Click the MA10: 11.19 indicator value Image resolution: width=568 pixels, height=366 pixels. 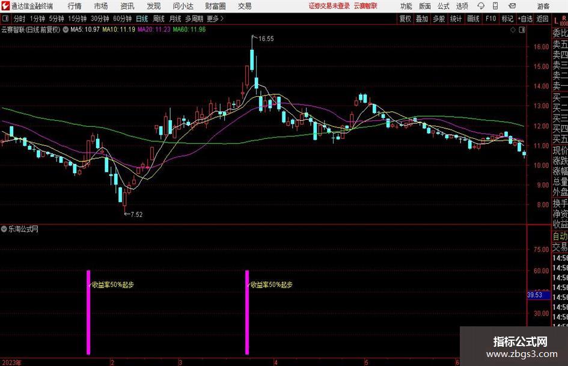(119, 29)
